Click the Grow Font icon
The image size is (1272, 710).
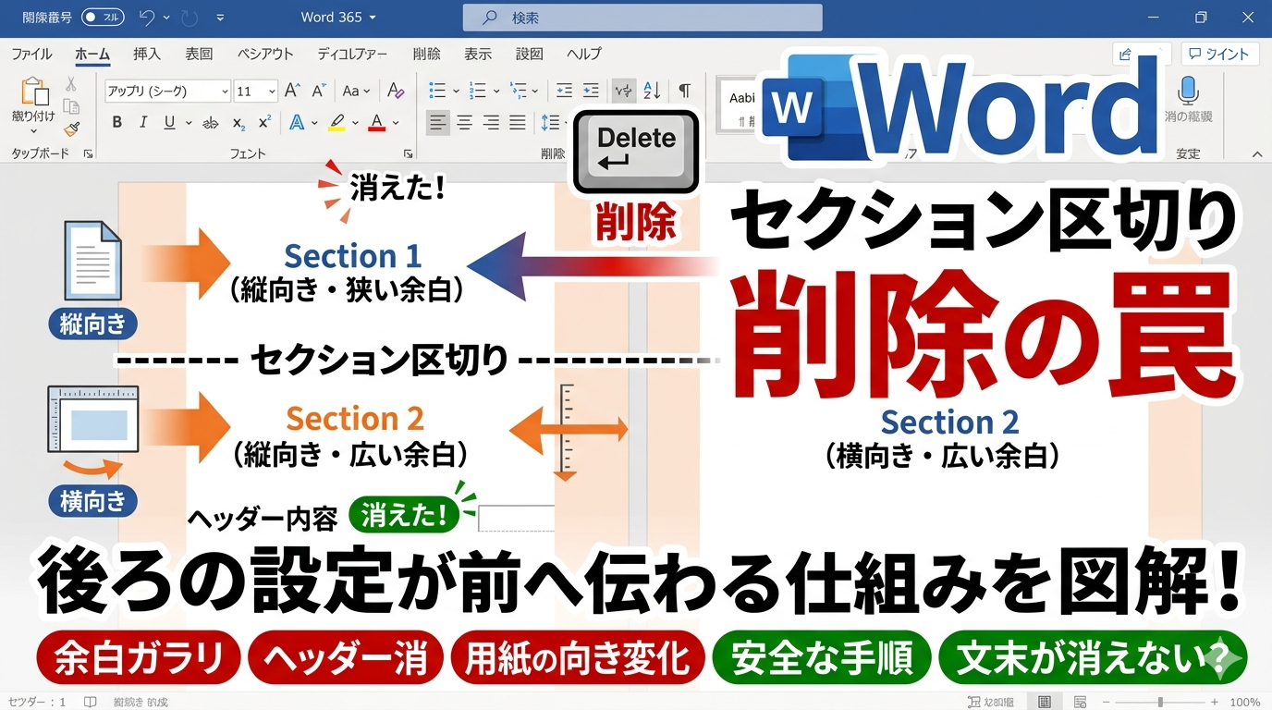(292, 91)
